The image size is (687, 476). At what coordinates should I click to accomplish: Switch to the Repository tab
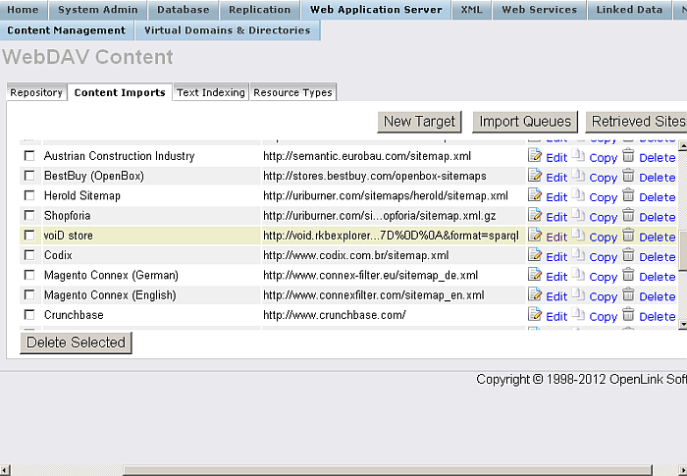pyautogui.click(x=36, y=92)
